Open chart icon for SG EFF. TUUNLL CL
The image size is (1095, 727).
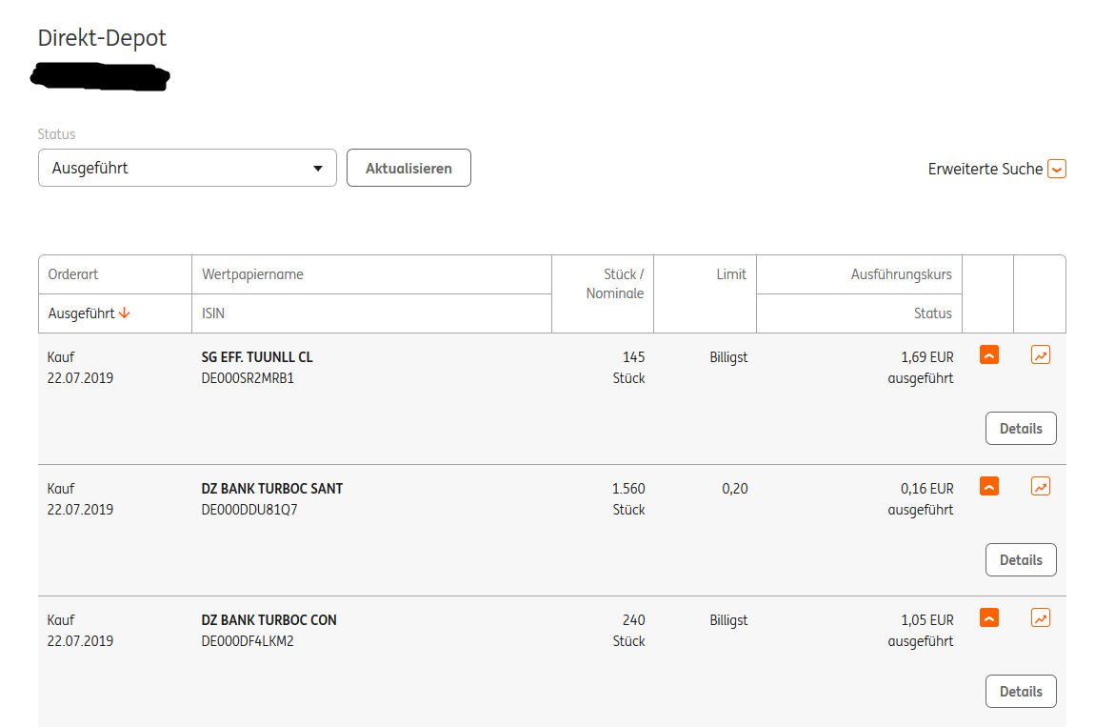1041,355
